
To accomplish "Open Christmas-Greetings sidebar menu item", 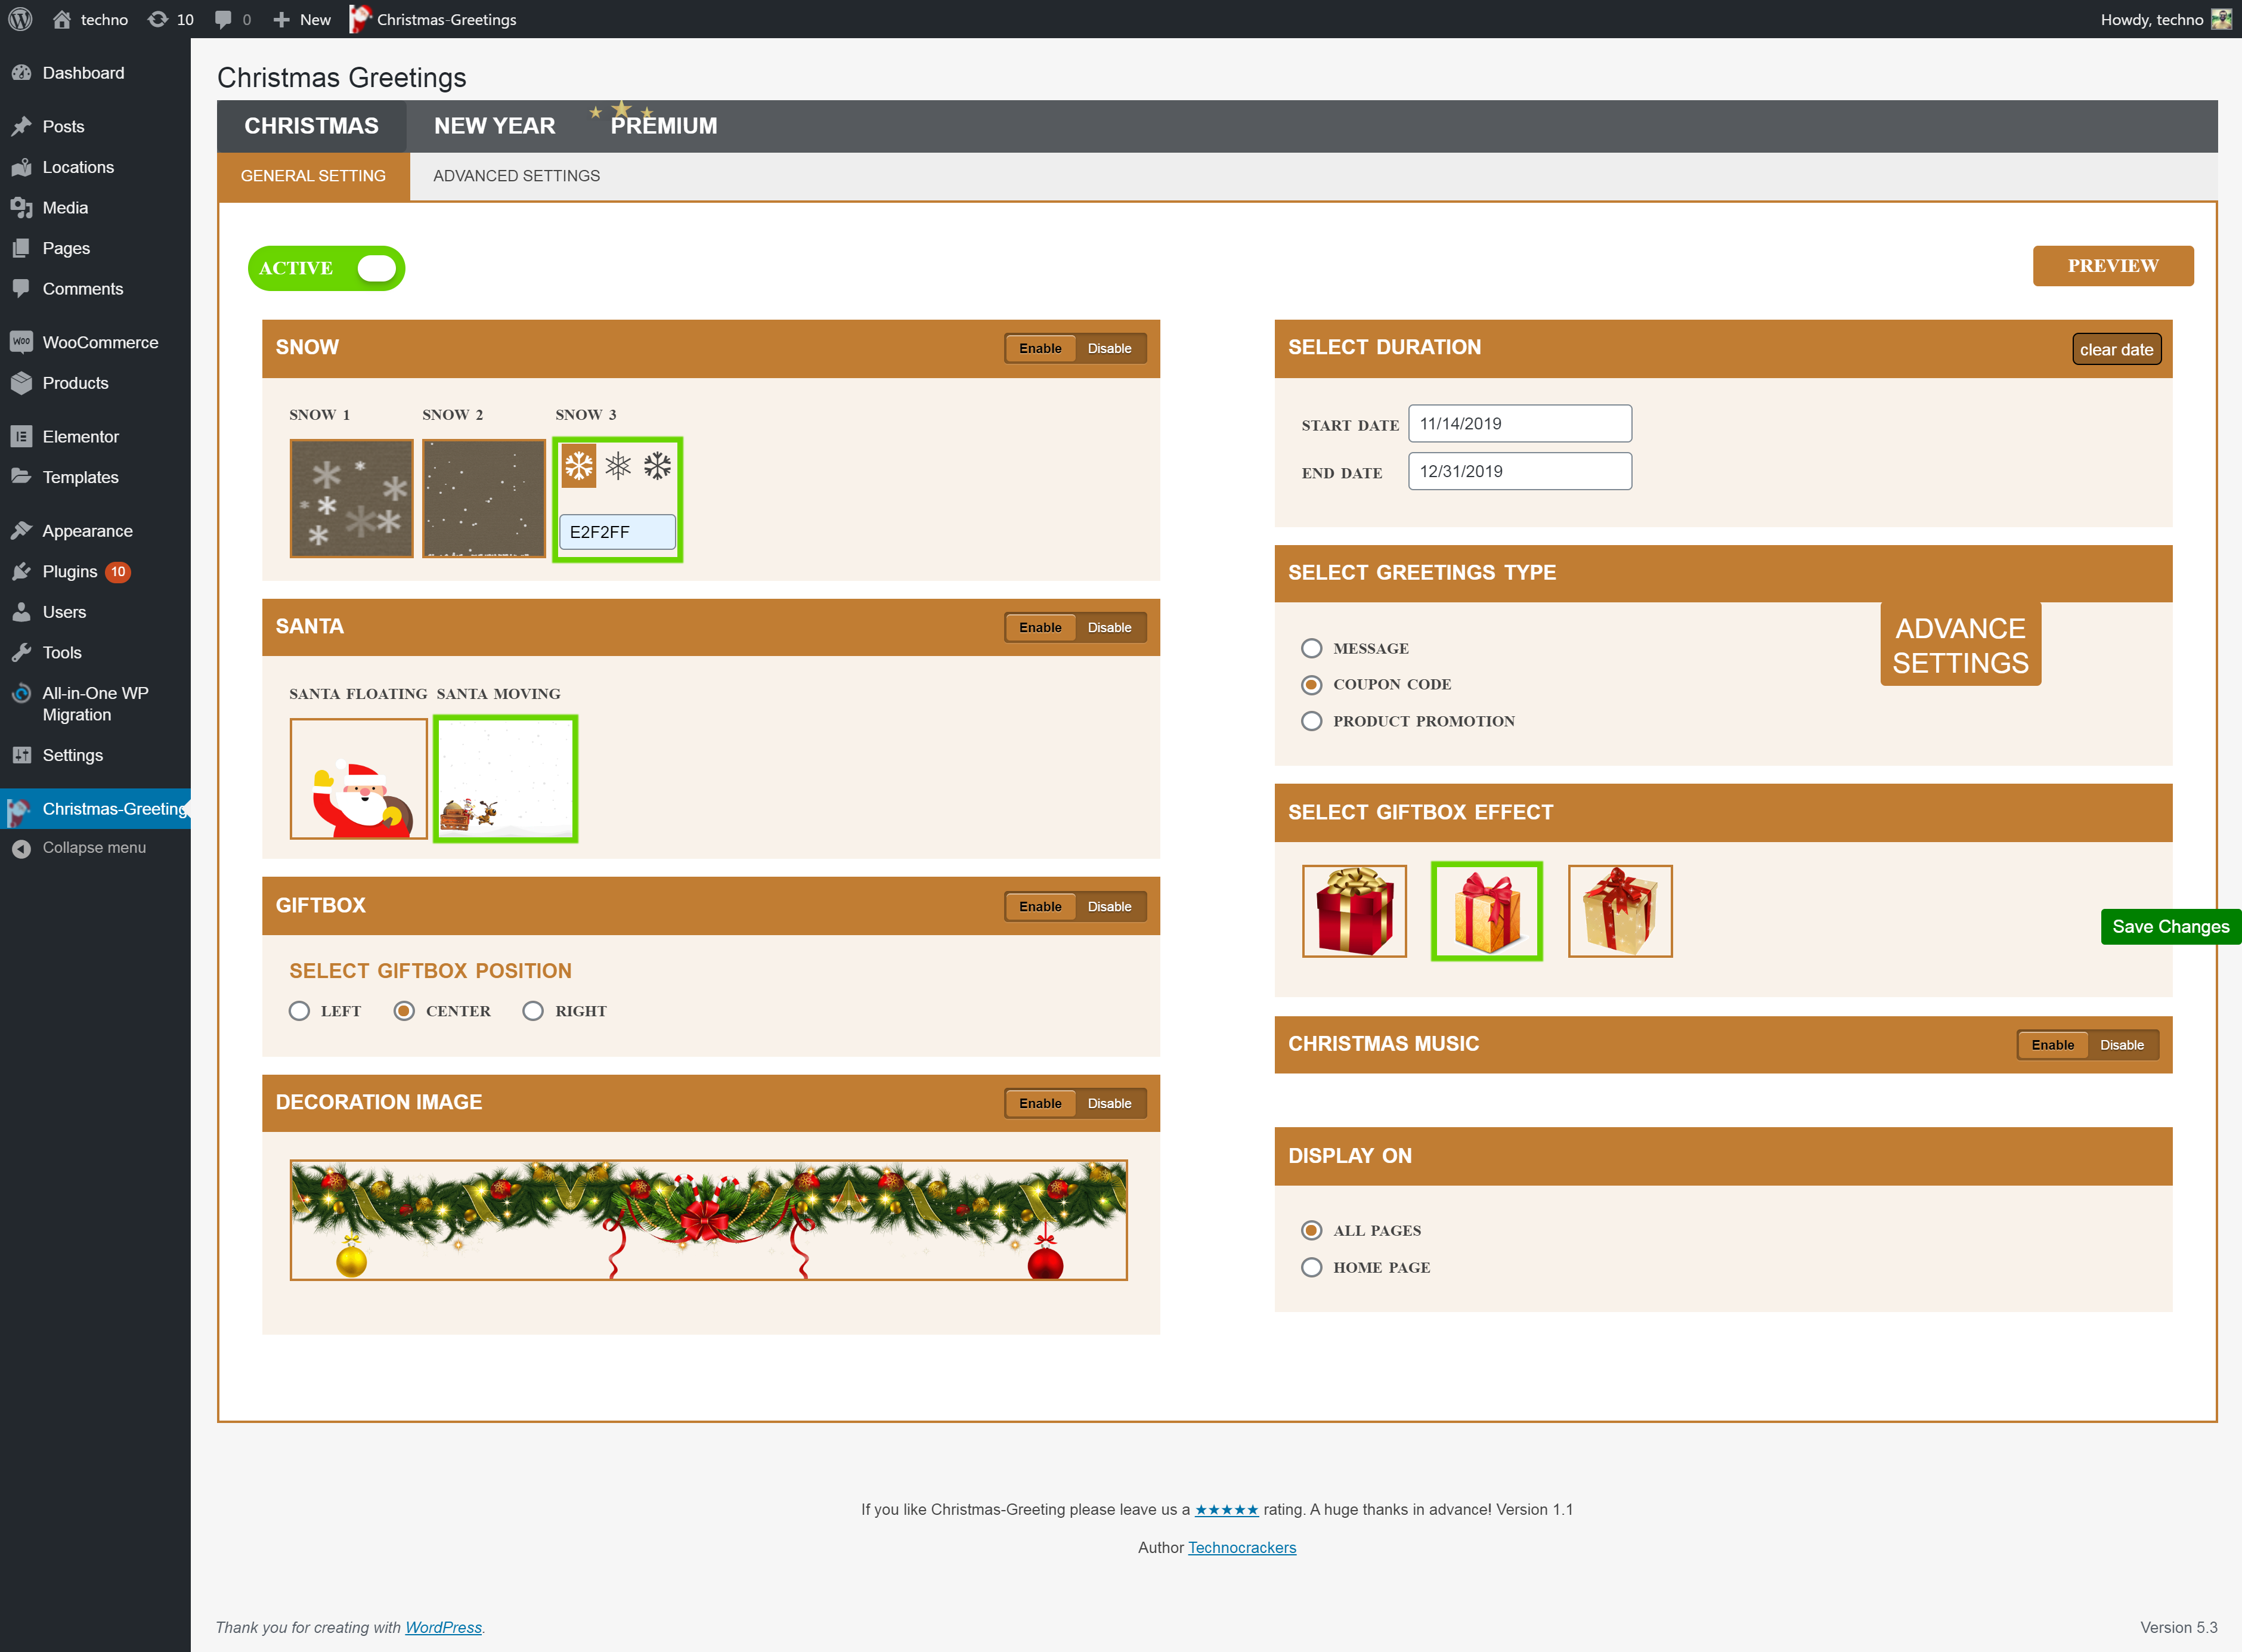I will pyautogui.click(x=95, y=808).
